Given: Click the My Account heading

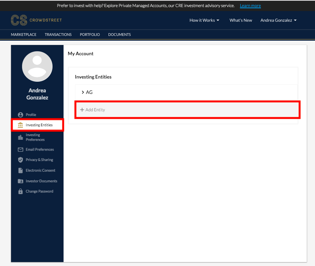Looking at the screenshot, I should tap(81, 54).
